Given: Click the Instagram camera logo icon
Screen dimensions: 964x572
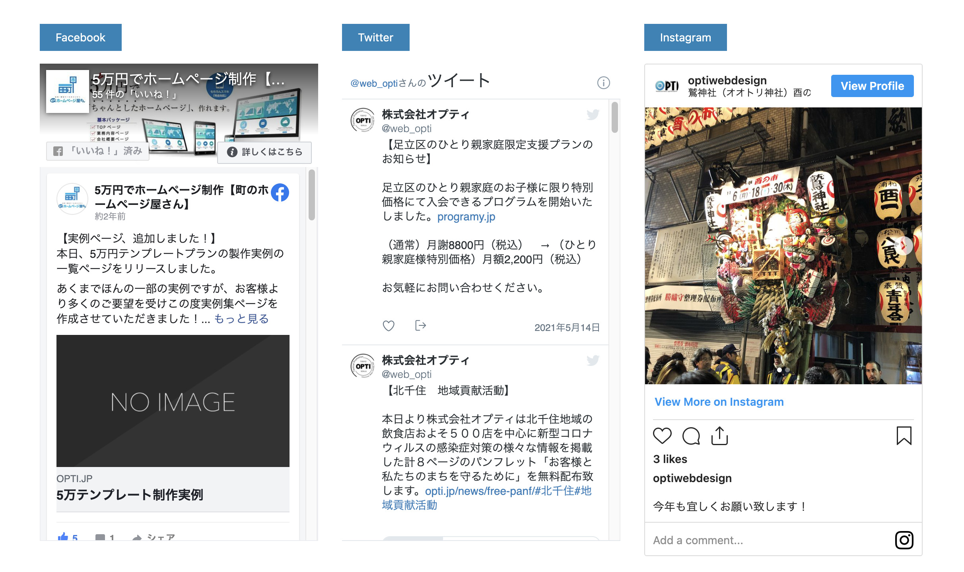Looking at the screenshot, I should (904, 540).
